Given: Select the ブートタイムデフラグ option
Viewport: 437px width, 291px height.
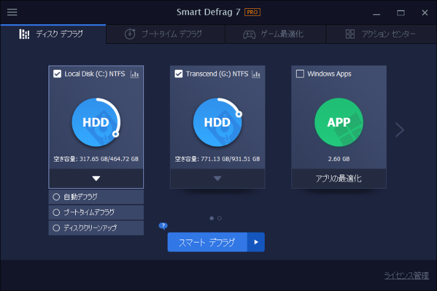Looking at the screenshot, I should tap(96, 212).
